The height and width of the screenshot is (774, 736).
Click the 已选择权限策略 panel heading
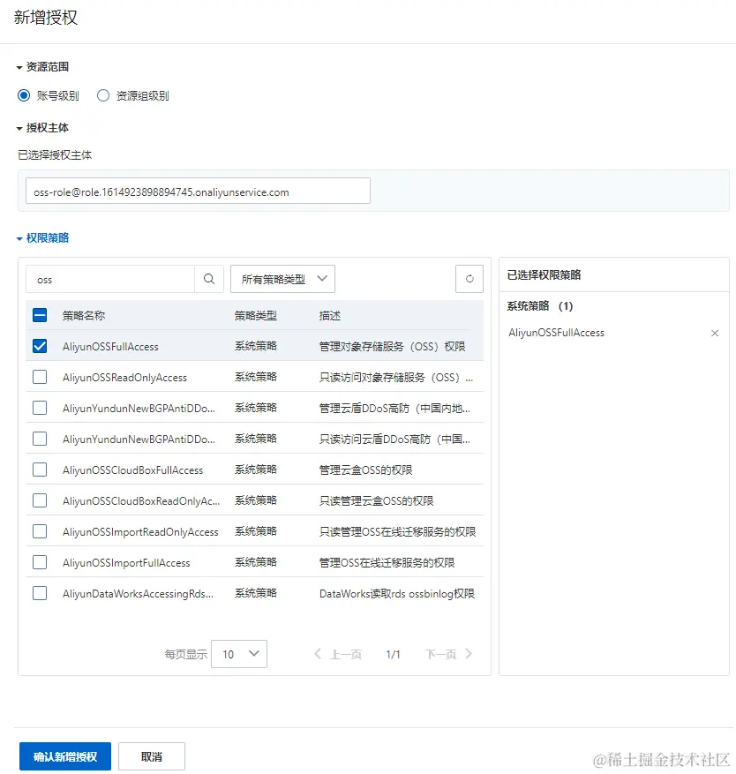click(x=544, y=275)
